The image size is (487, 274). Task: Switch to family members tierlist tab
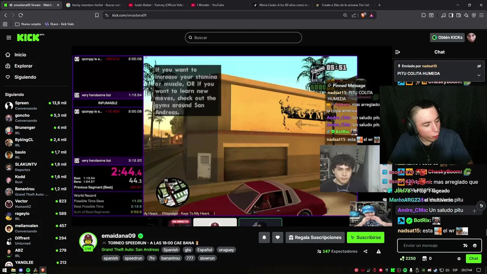pyautogui.click(x=94, y=5)
